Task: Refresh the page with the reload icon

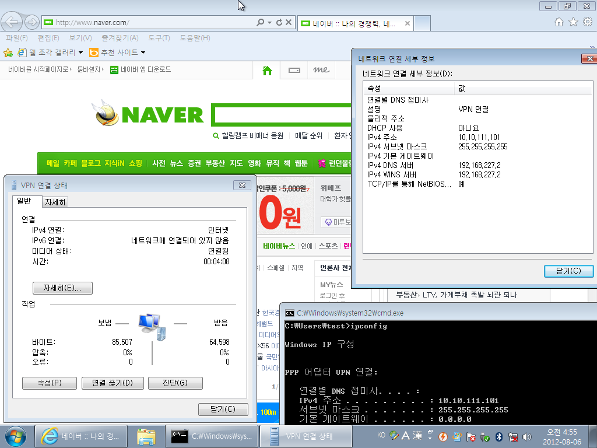Action: 279,22
